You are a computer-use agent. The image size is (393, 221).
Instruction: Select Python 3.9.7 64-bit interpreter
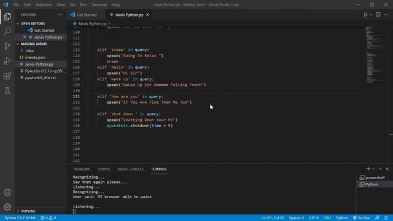20,218
